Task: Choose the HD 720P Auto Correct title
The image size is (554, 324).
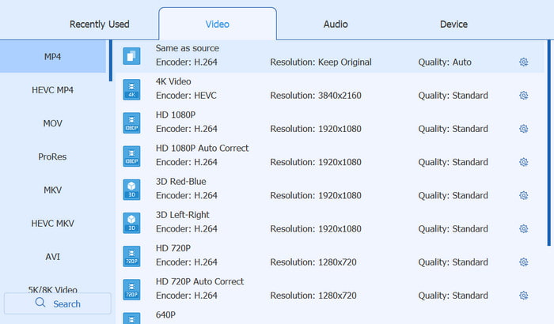Action: 199,281
